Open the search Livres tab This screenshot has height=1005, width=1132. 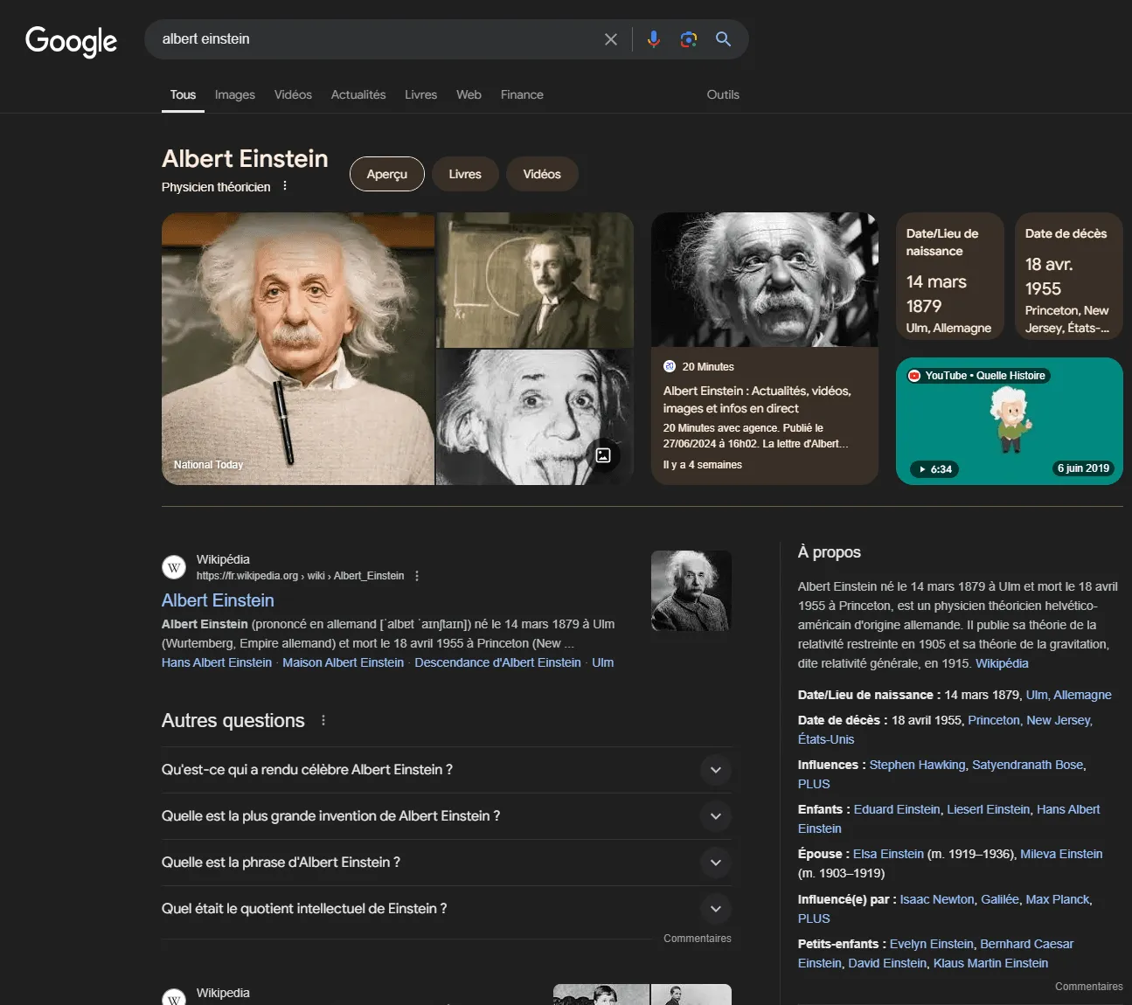420,94
